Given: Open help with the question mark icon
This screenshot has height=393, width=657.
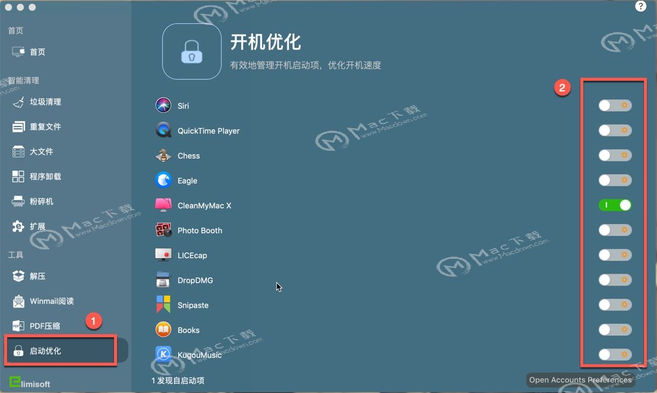Looking at the screenshot, I should coord(640,7).
